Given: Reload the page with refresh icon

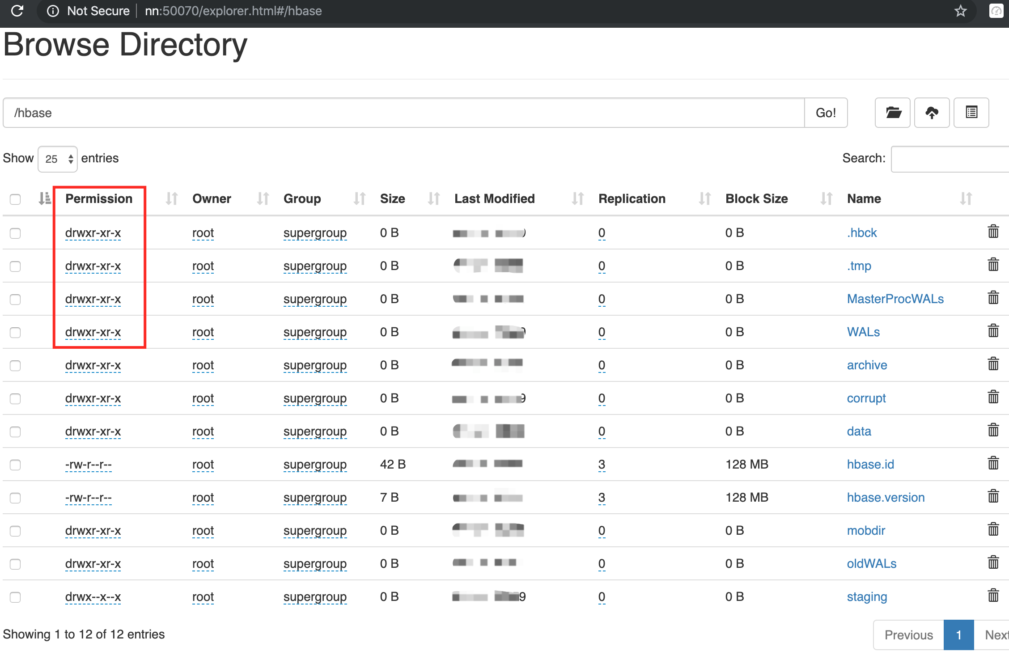Looking at the screenshot, I should pos(17,11).
